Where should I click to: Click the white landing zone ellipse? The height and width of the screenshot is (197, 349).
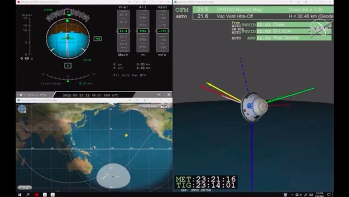113,176
